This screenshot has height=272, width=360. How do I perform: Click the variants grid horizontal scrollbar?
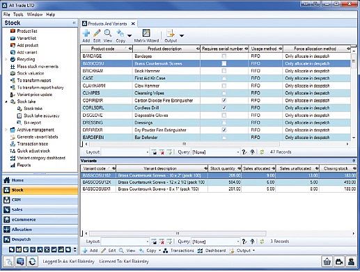tap(178, 233)
